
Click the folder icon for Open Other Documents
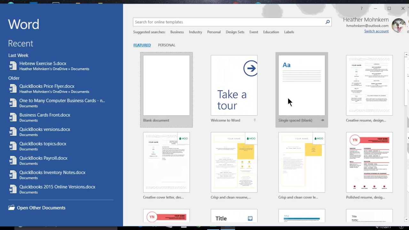(x=12, y=208)
